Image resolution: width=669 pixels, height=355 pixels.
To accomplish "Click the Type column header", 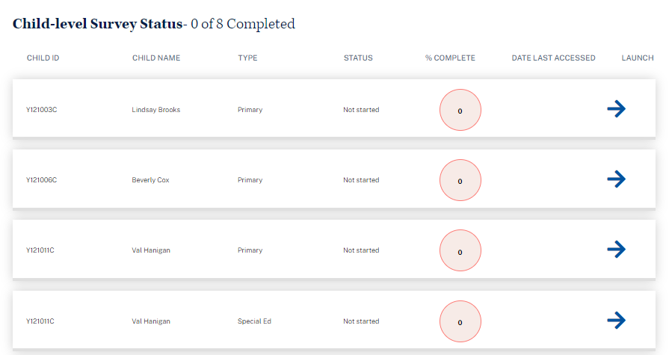I will tap(247, 58).
